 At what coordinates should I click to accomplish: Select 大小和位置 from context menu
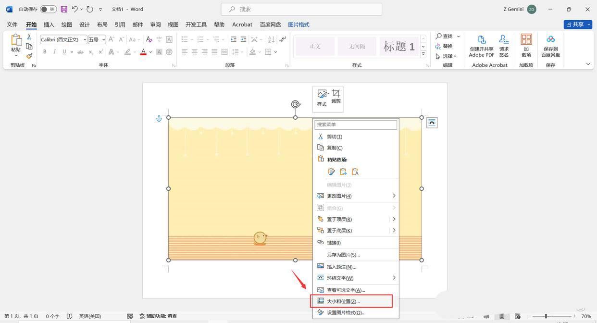click(x=343, y=301)
